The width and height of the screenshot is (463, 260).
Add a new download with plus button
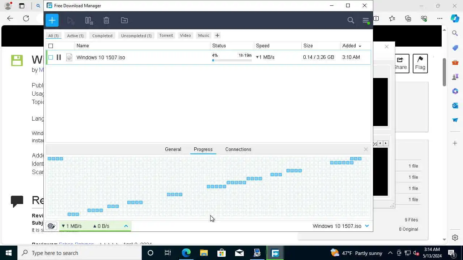pyautogui.click(x=52, y=21)
